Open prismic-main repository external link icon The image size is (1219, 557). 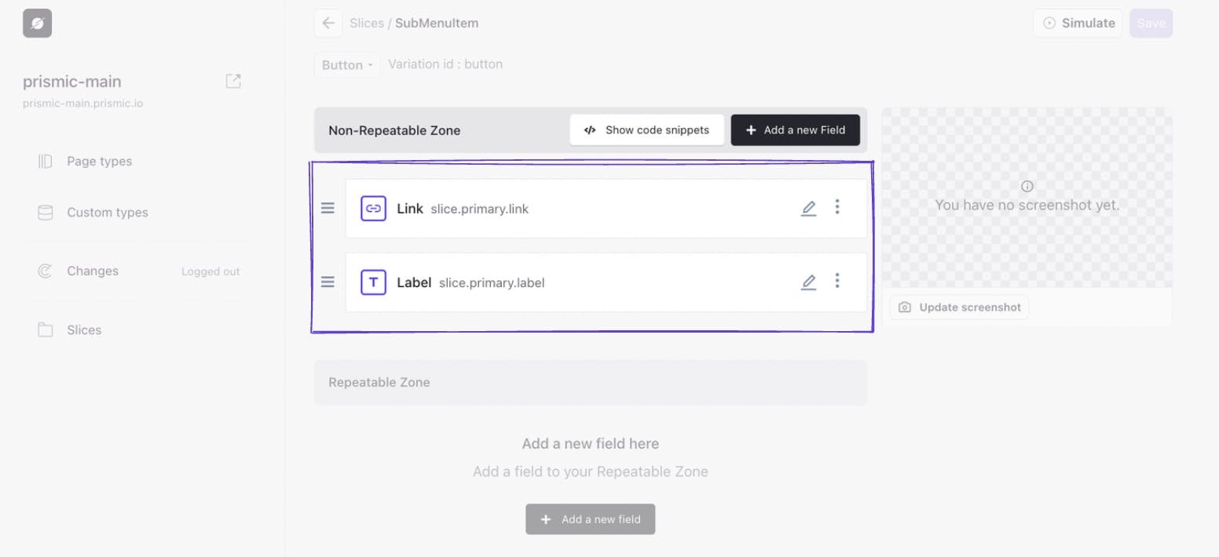pyautogui.click(x=233, y=81)
